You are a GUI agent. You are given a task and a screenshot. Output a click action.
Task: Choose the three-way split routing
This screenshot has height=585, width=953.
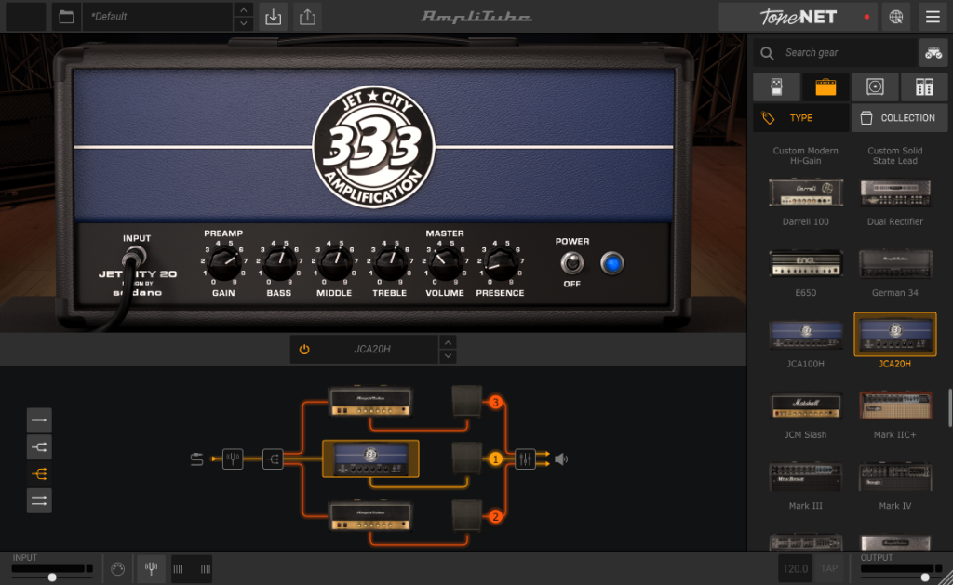[x=39, y=473]
